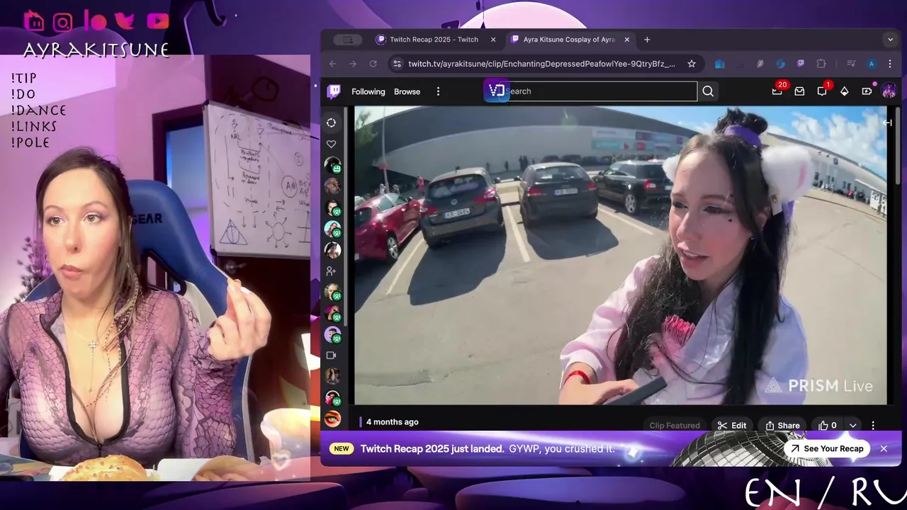Click the Clip Featured label

pyautogui.click(x=675, y=426)
